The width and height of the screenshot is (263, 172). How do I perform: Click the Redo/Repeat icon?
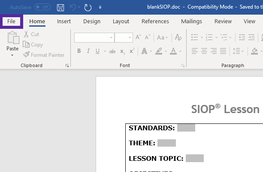click(88, 7)
